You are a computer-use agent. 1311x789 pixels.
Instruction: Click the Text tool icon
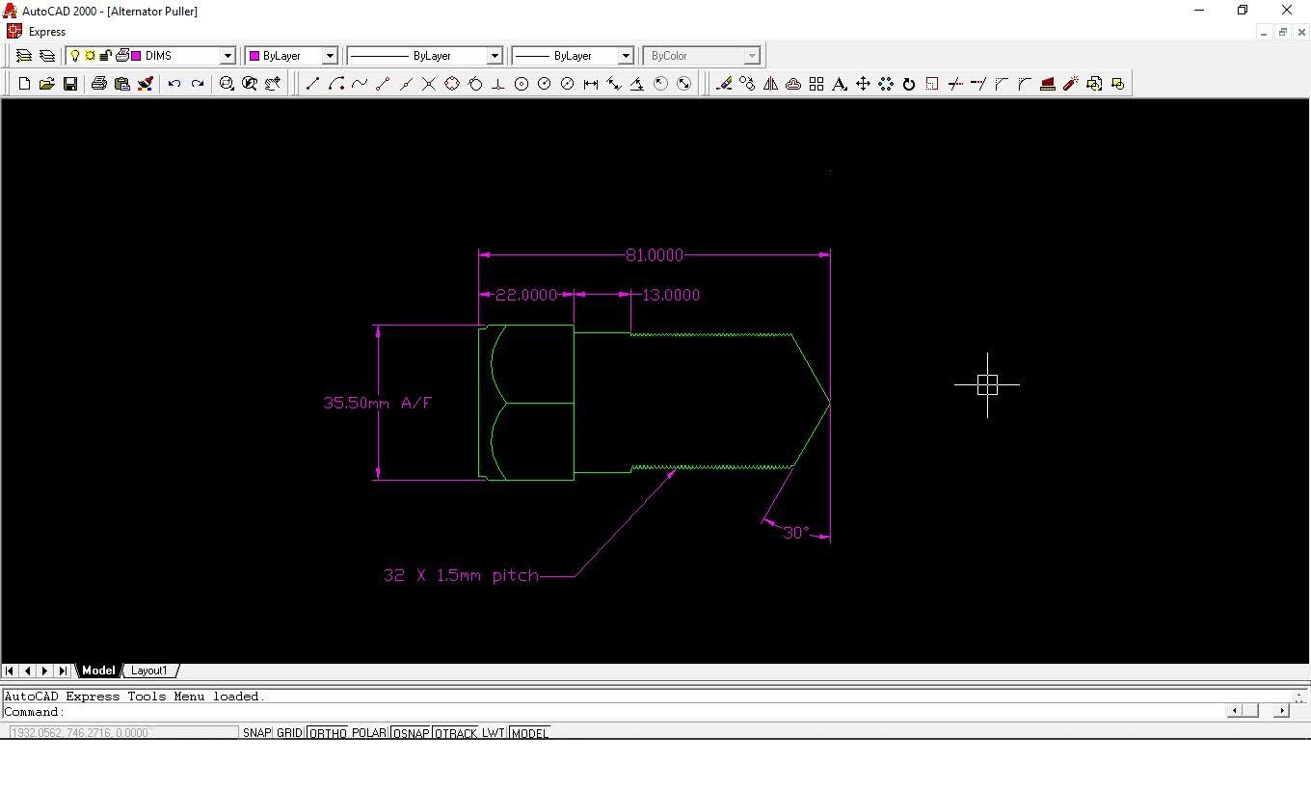(x=840, y=85)
